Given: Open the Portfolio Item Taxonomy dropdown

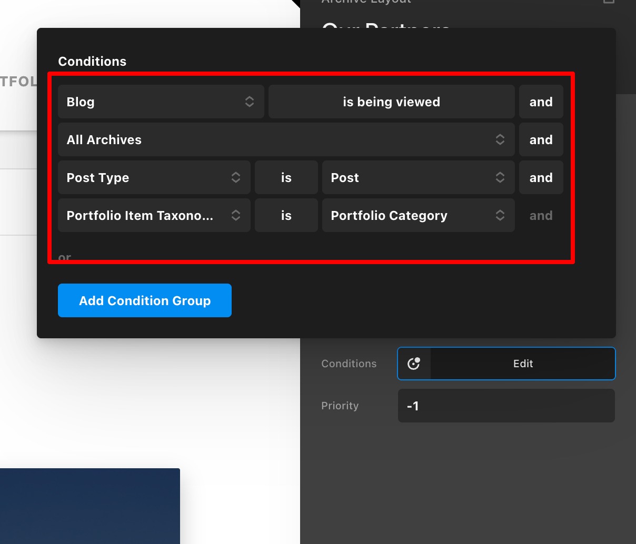Looking at the screenshot, I should (x=154, y=216).
